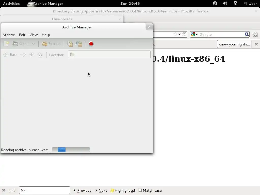
Task: Open the Firefox URL history dropdown
Action: pyautogui.click(x=179, y=34)
